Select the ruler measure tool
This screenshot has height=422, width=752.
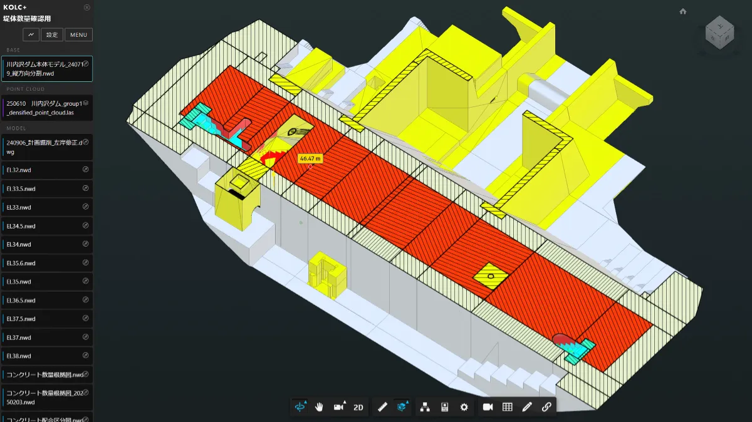point(383,407)
